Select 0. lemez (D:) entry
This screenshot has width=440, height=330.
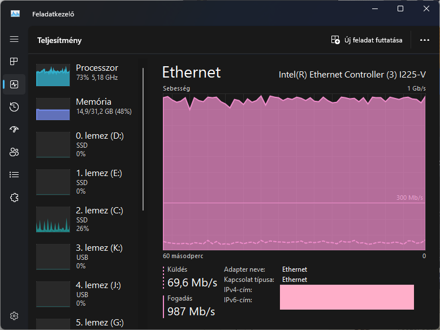pos(88,145)
